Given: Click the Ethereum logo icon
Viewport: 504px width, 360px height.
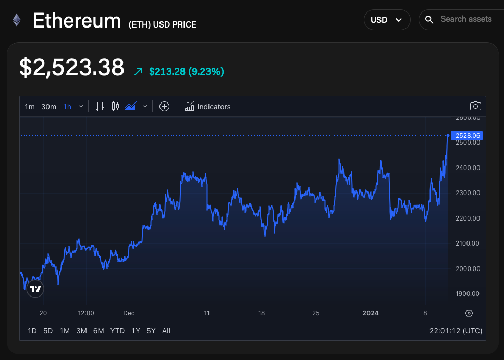Looking at the screenshot, I should point(17,20).
